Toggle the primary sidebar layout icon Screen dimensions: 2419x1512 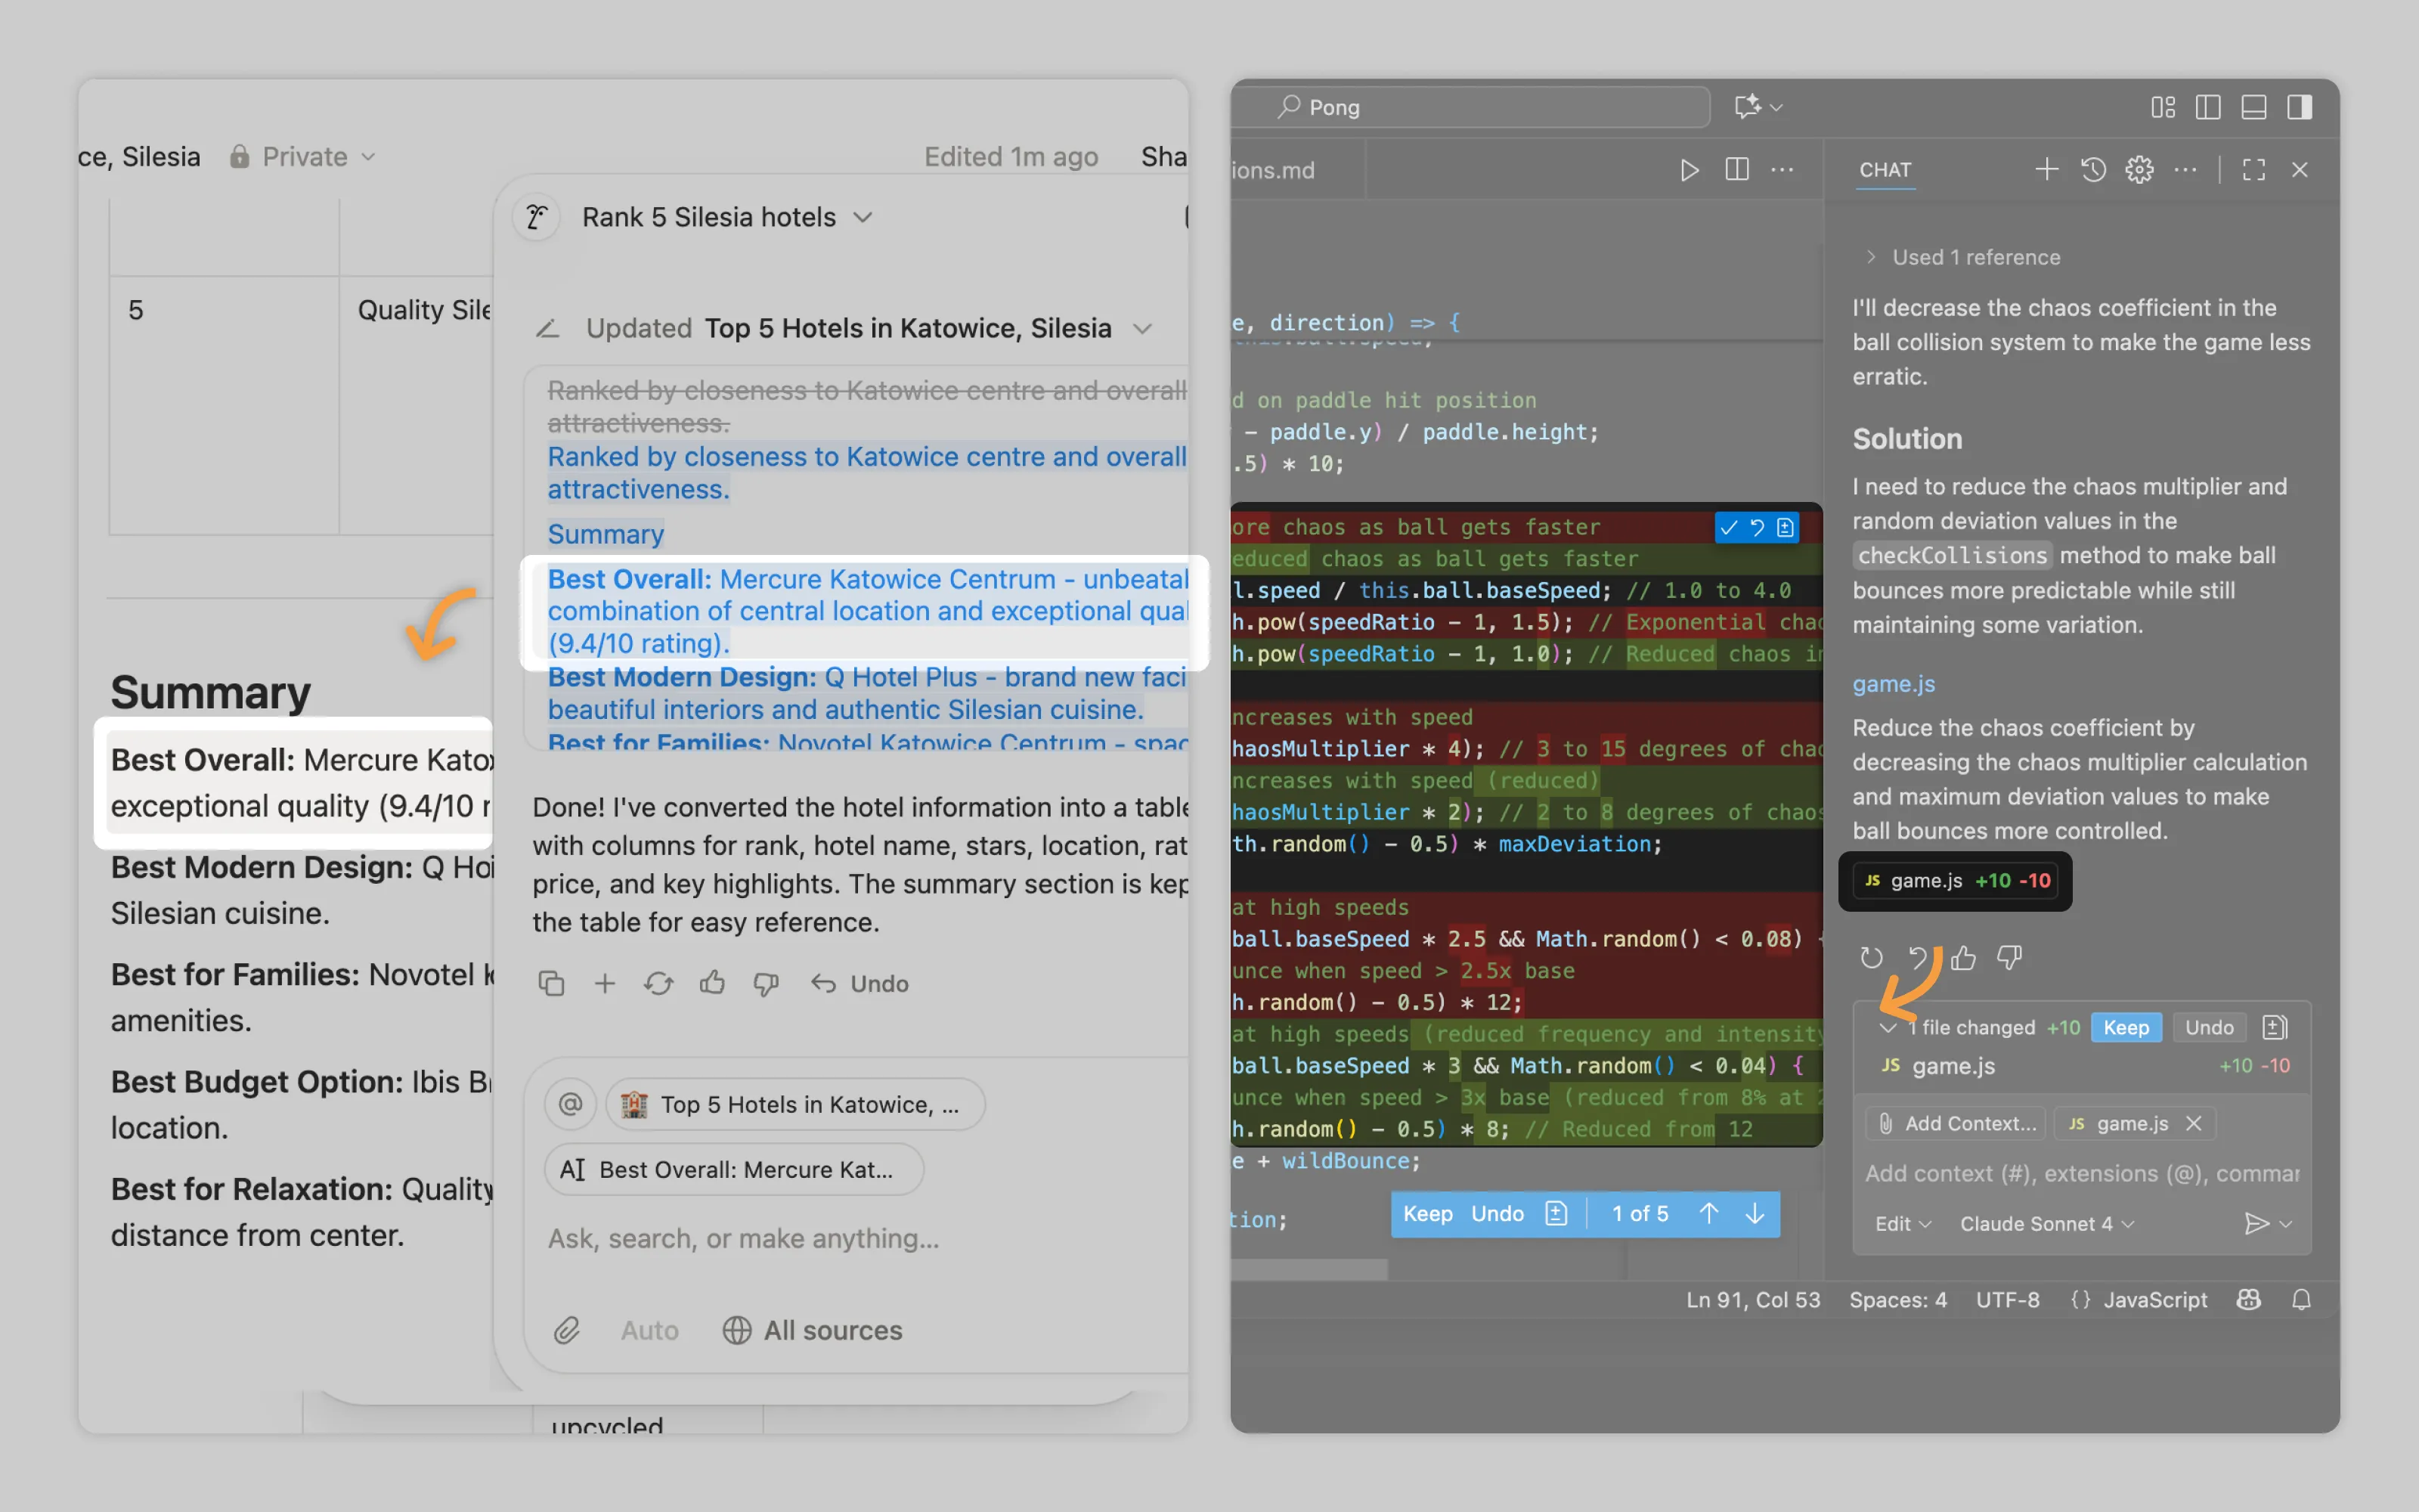click(2207, 107)
